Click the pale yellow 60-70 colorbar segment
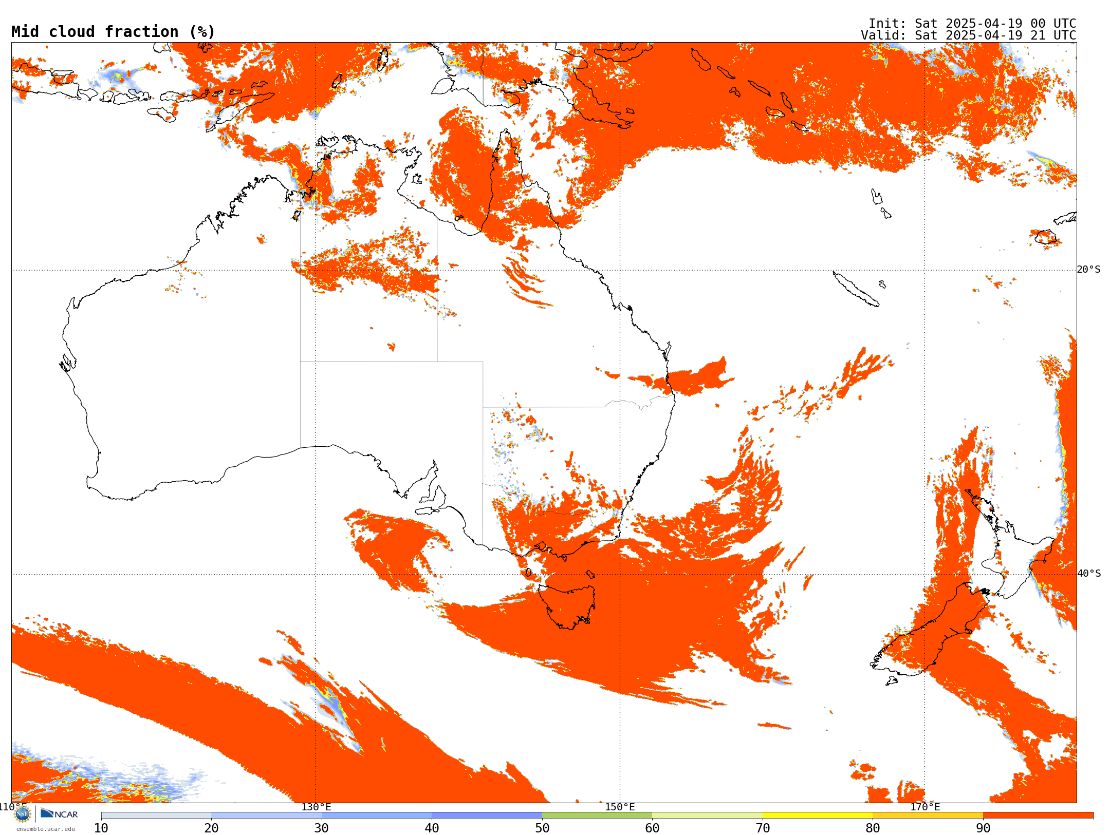 [707, 815]
